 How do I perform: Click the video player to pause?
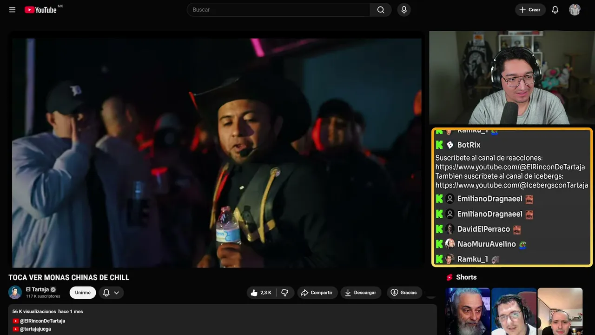[x=217, y=153]
